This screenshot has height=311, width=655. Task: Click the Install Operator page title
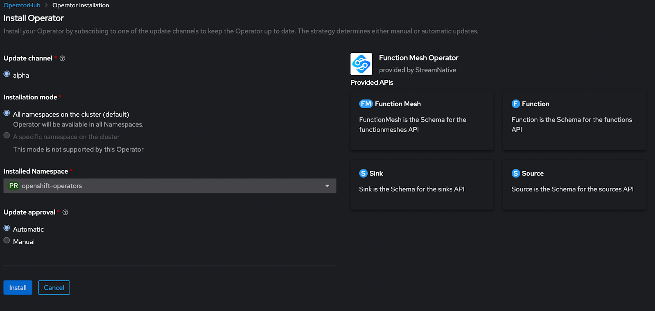tap(34, 18)
